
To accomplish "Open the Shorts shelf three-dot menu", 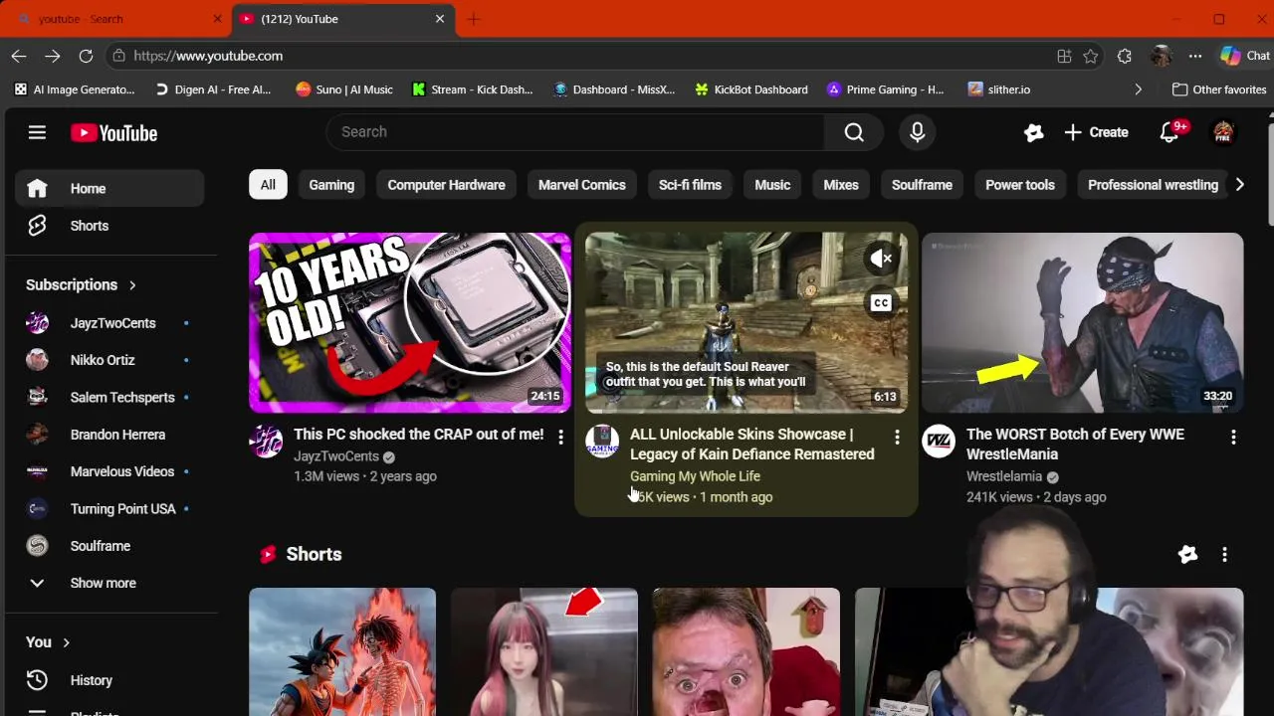I will click(x=1224, y=554).
